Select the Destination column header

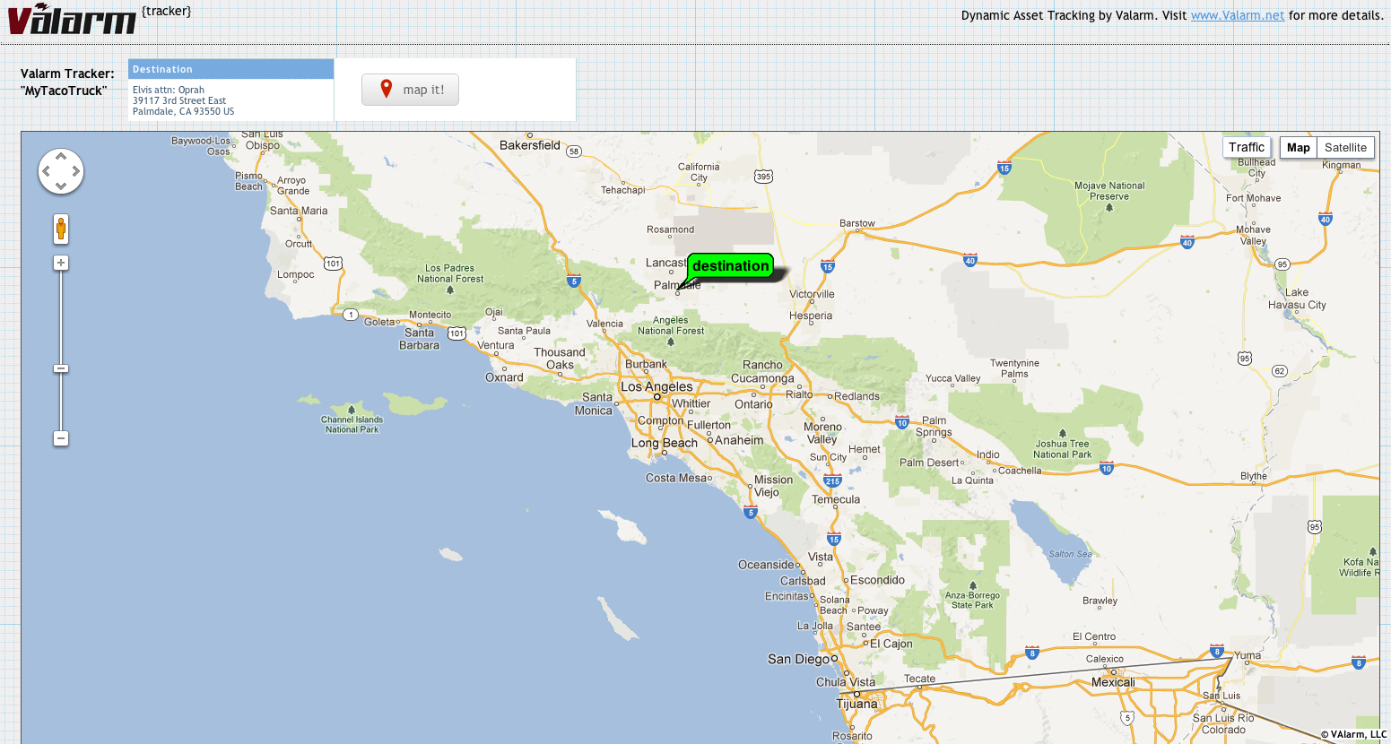point(231,69)
